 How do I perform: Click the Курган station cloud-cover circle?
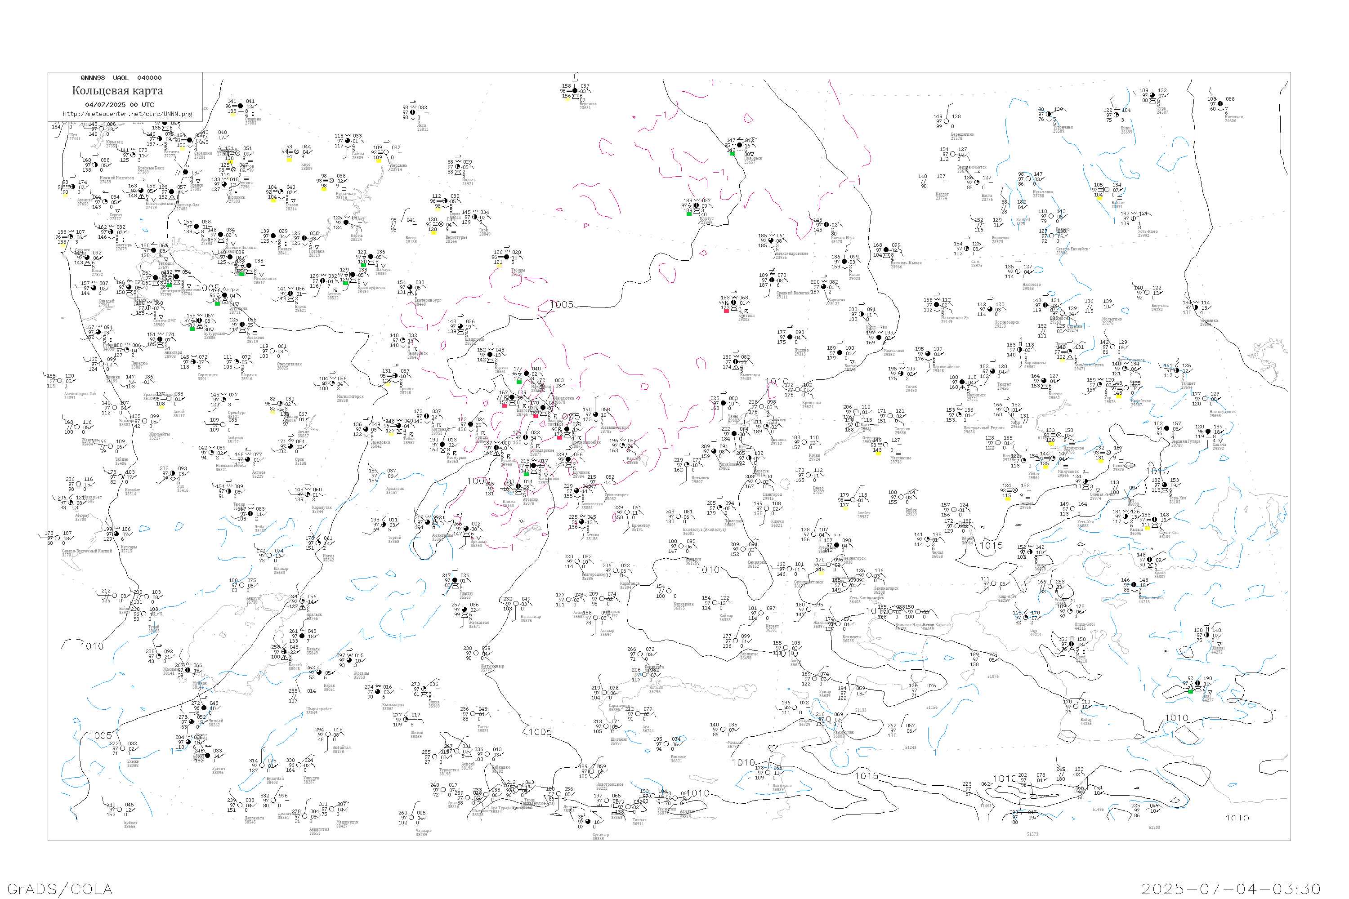tap(490, 355)
